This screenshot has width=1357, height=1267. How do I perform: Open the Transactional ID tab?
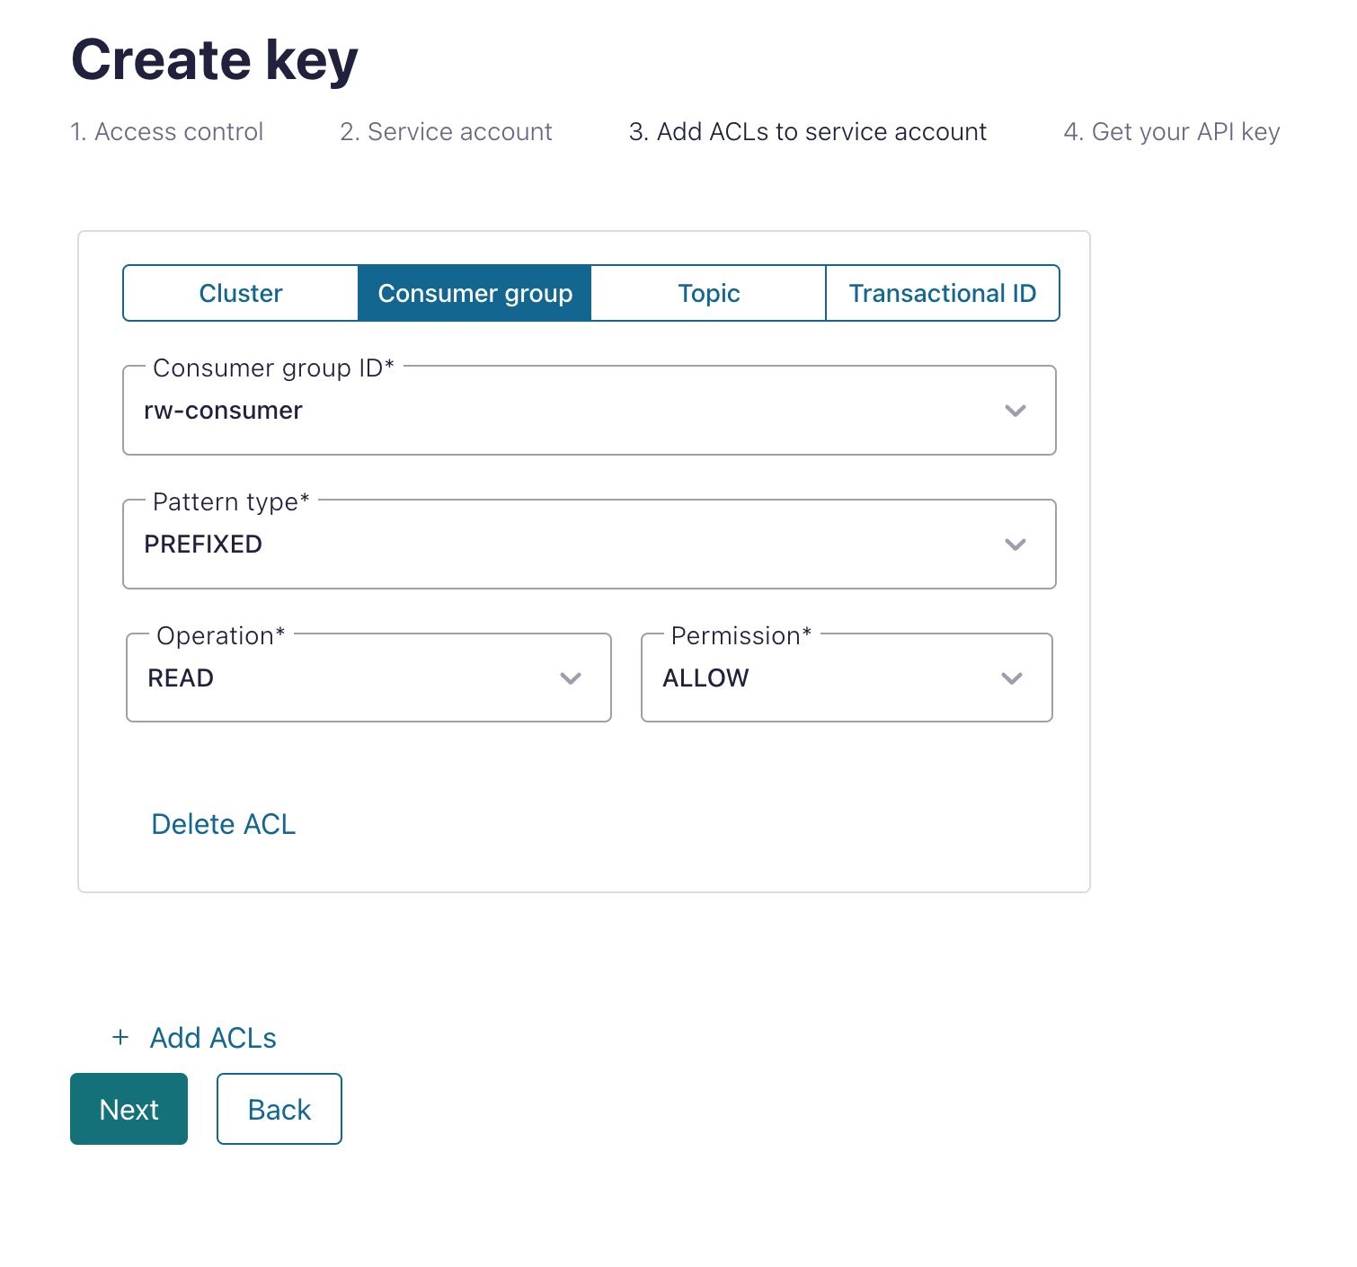(943, 293)
